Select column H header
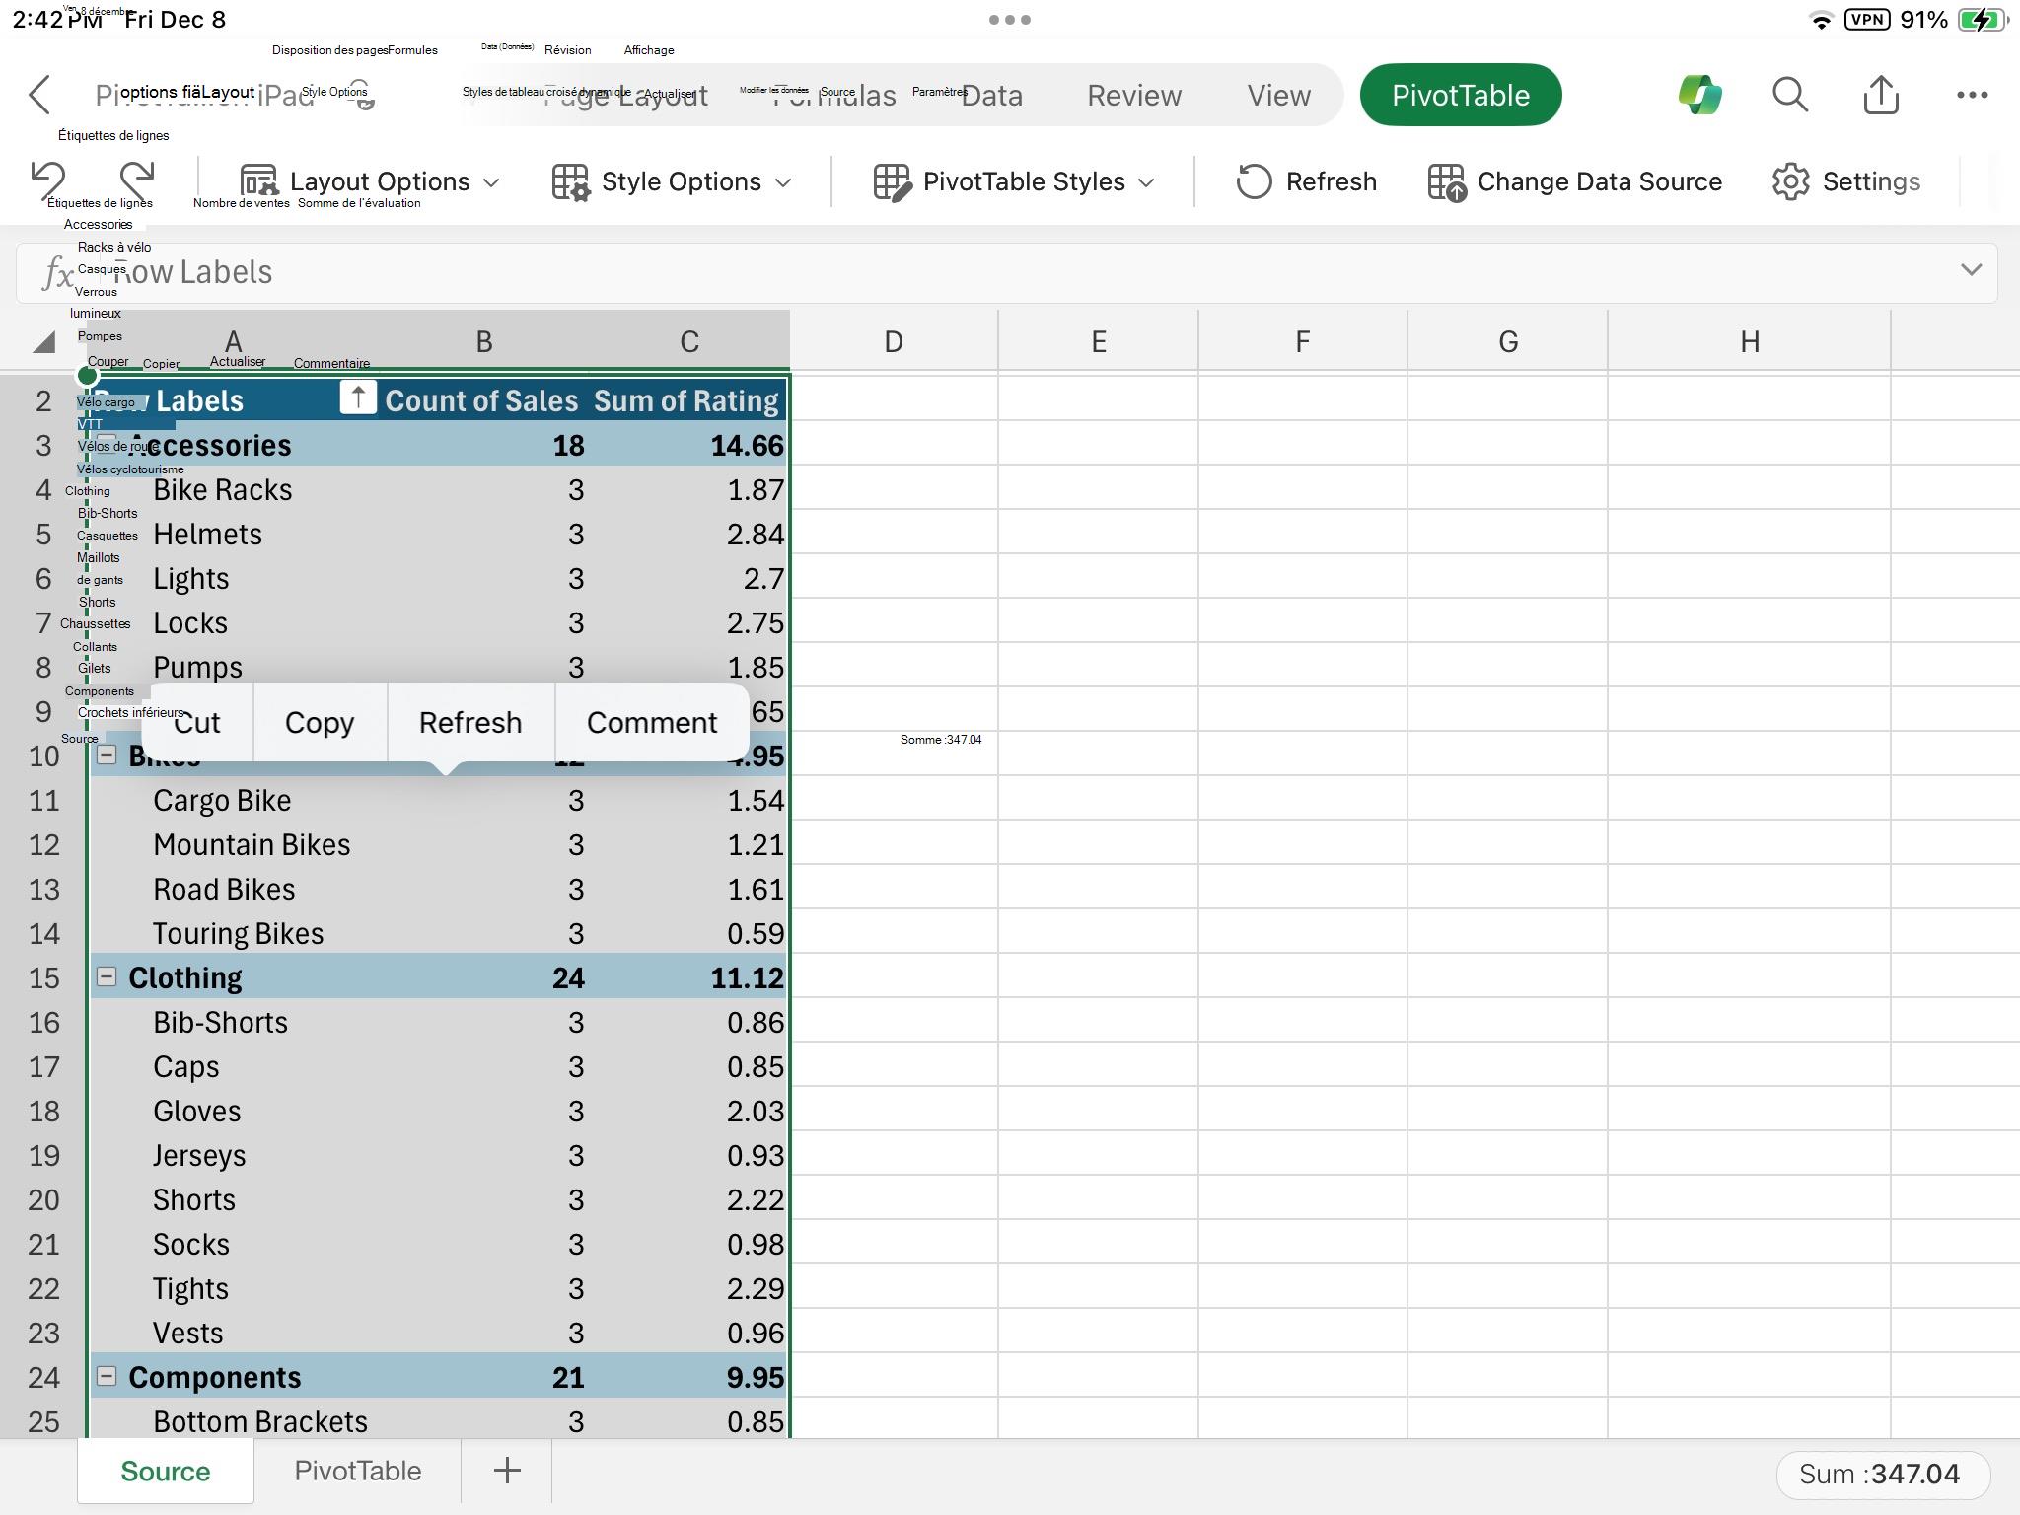 click(x=1749, y=341)
